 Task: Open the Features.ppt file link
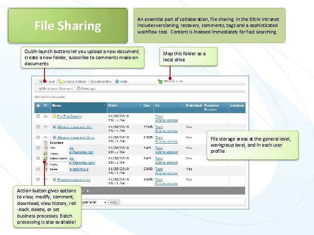pyautogui.click(x=81, y=150)
